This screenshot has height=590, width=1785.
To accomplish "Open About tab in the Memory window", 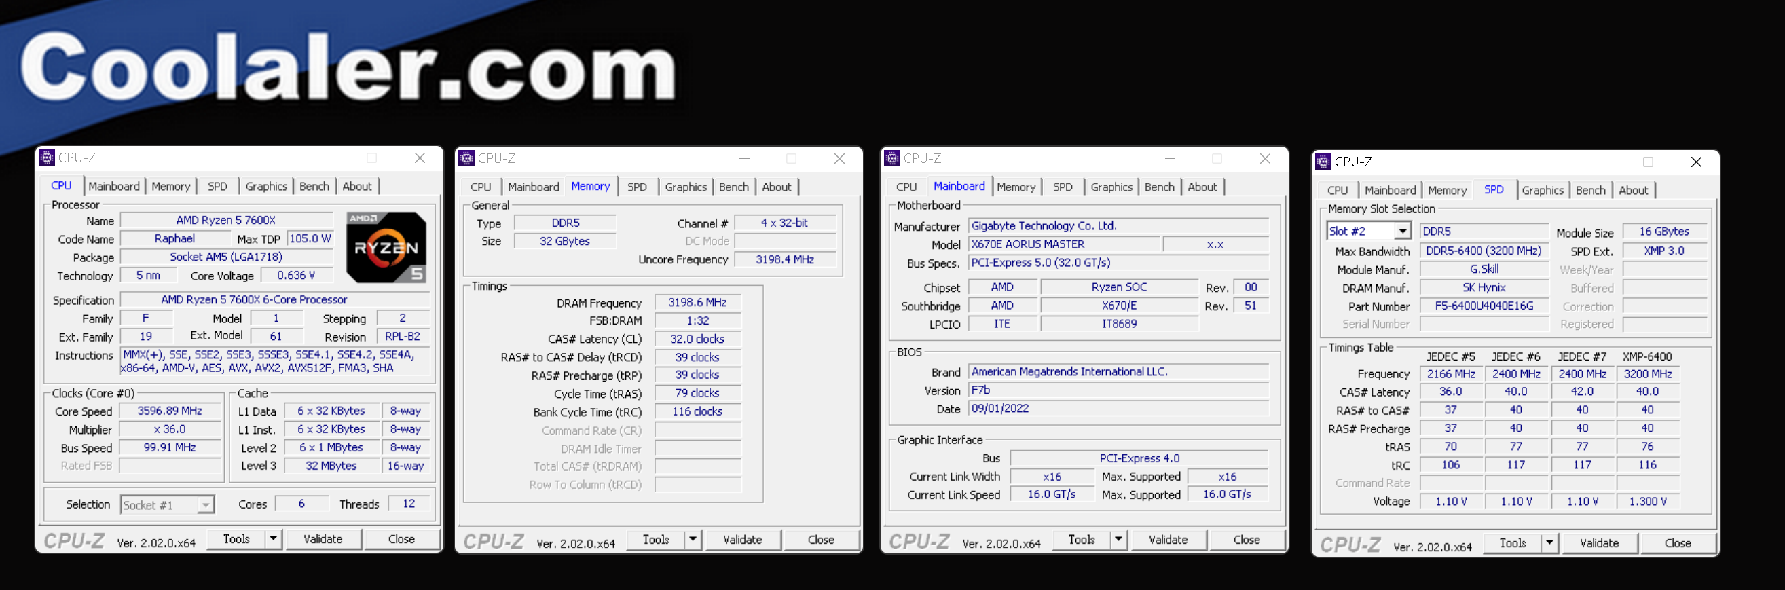I will 777,187.
